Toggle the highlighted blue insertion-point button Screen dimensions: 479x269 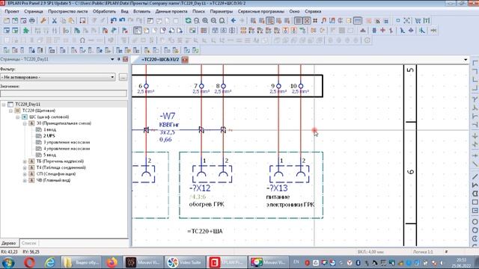pyautogui.click(x=358, y=21)
